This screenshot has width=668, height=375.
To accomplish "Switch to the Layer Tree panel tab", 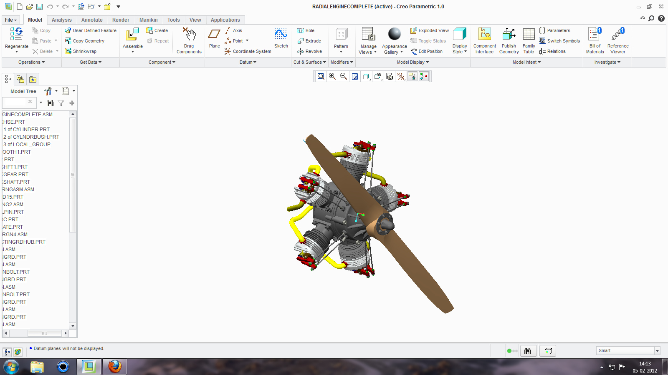I will coord(20,79).
